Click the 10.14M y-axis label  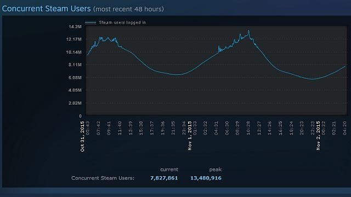coord(74,53)
